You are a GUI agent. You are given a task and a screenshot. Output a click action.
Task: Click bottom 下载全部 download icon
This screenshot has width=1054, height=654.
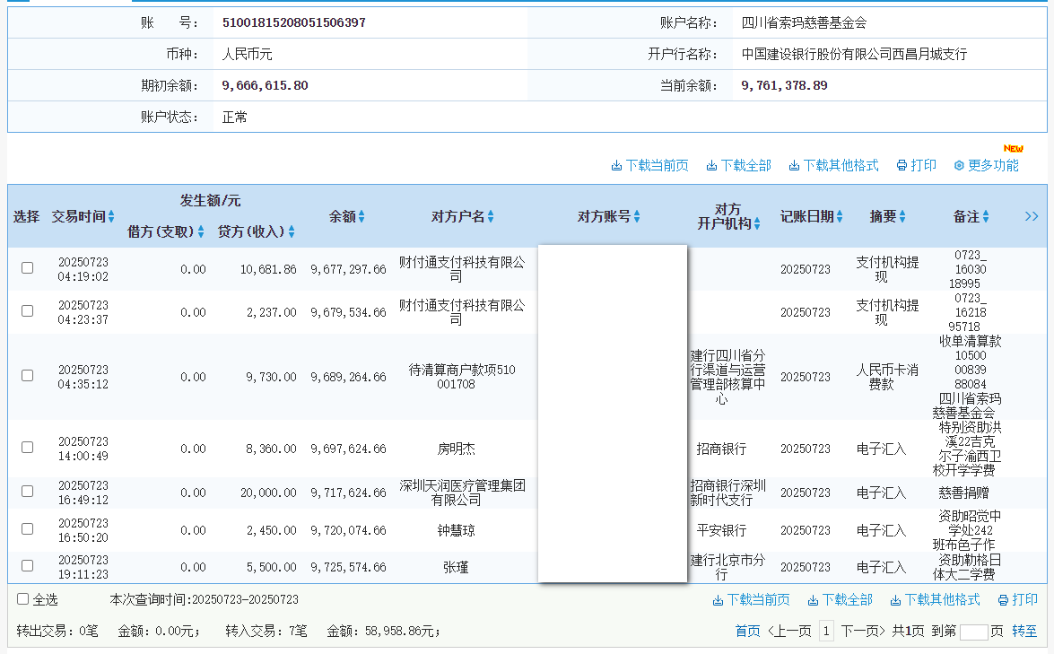[x=813, y=600]
